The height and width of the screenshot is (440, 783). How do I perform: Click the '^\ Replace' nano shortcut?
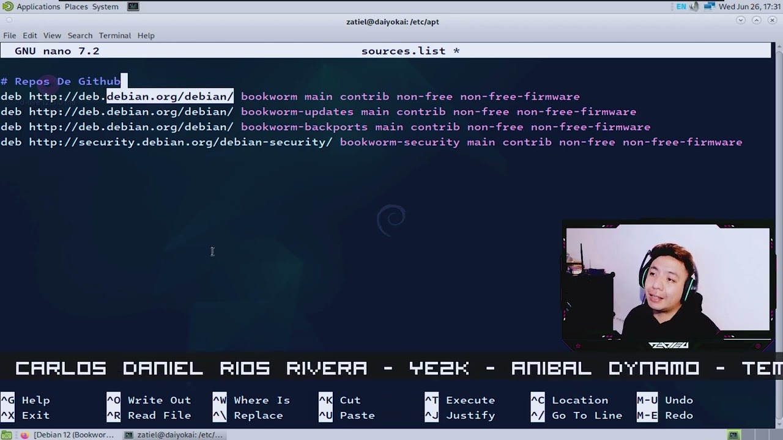coord(248,416)
